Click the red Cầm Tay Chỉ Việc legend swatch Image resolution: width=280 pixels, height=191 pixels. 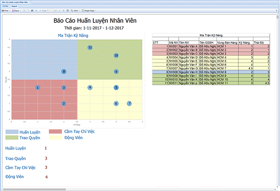click(x=55, y=132)
